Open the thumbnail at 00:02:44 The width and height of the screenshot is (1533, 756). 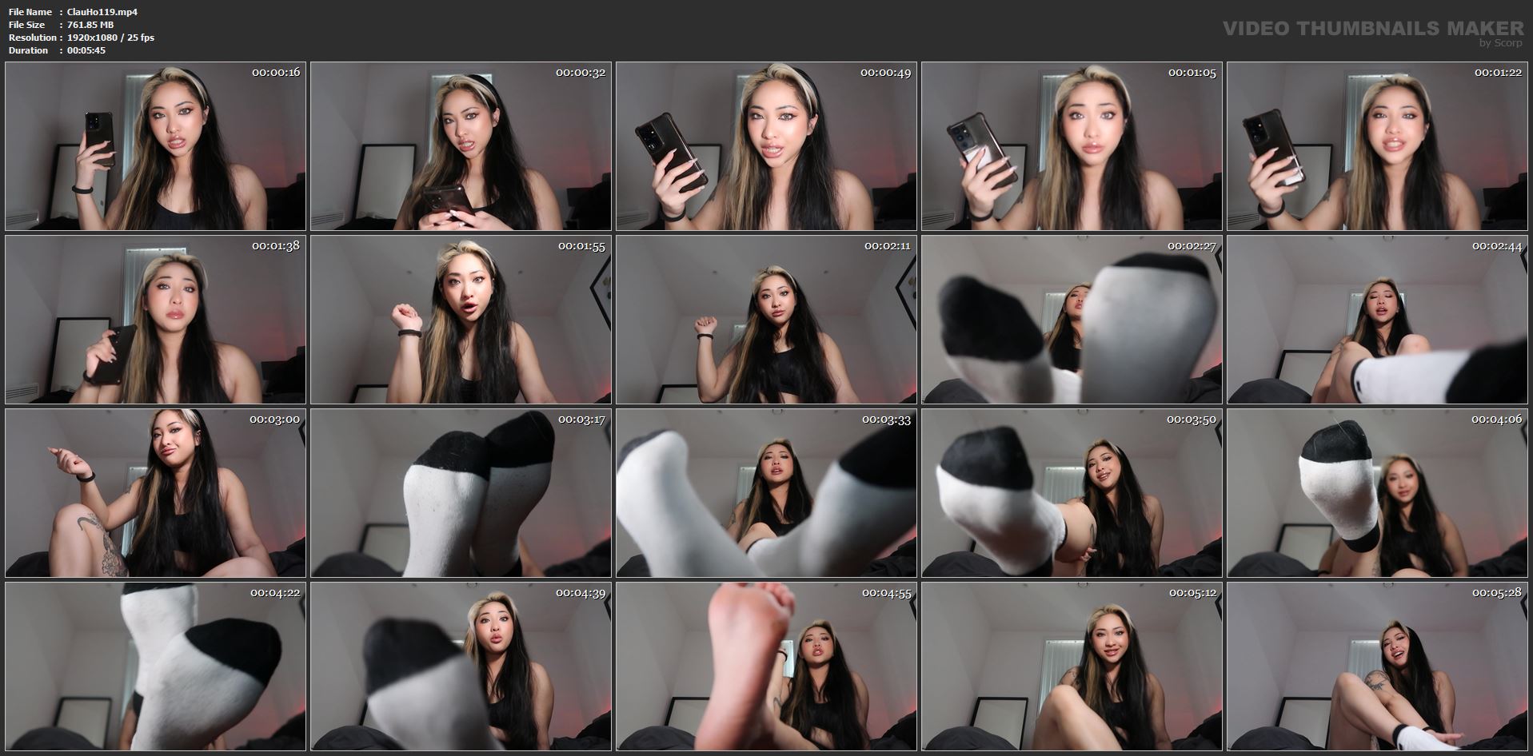[1377, 320]
